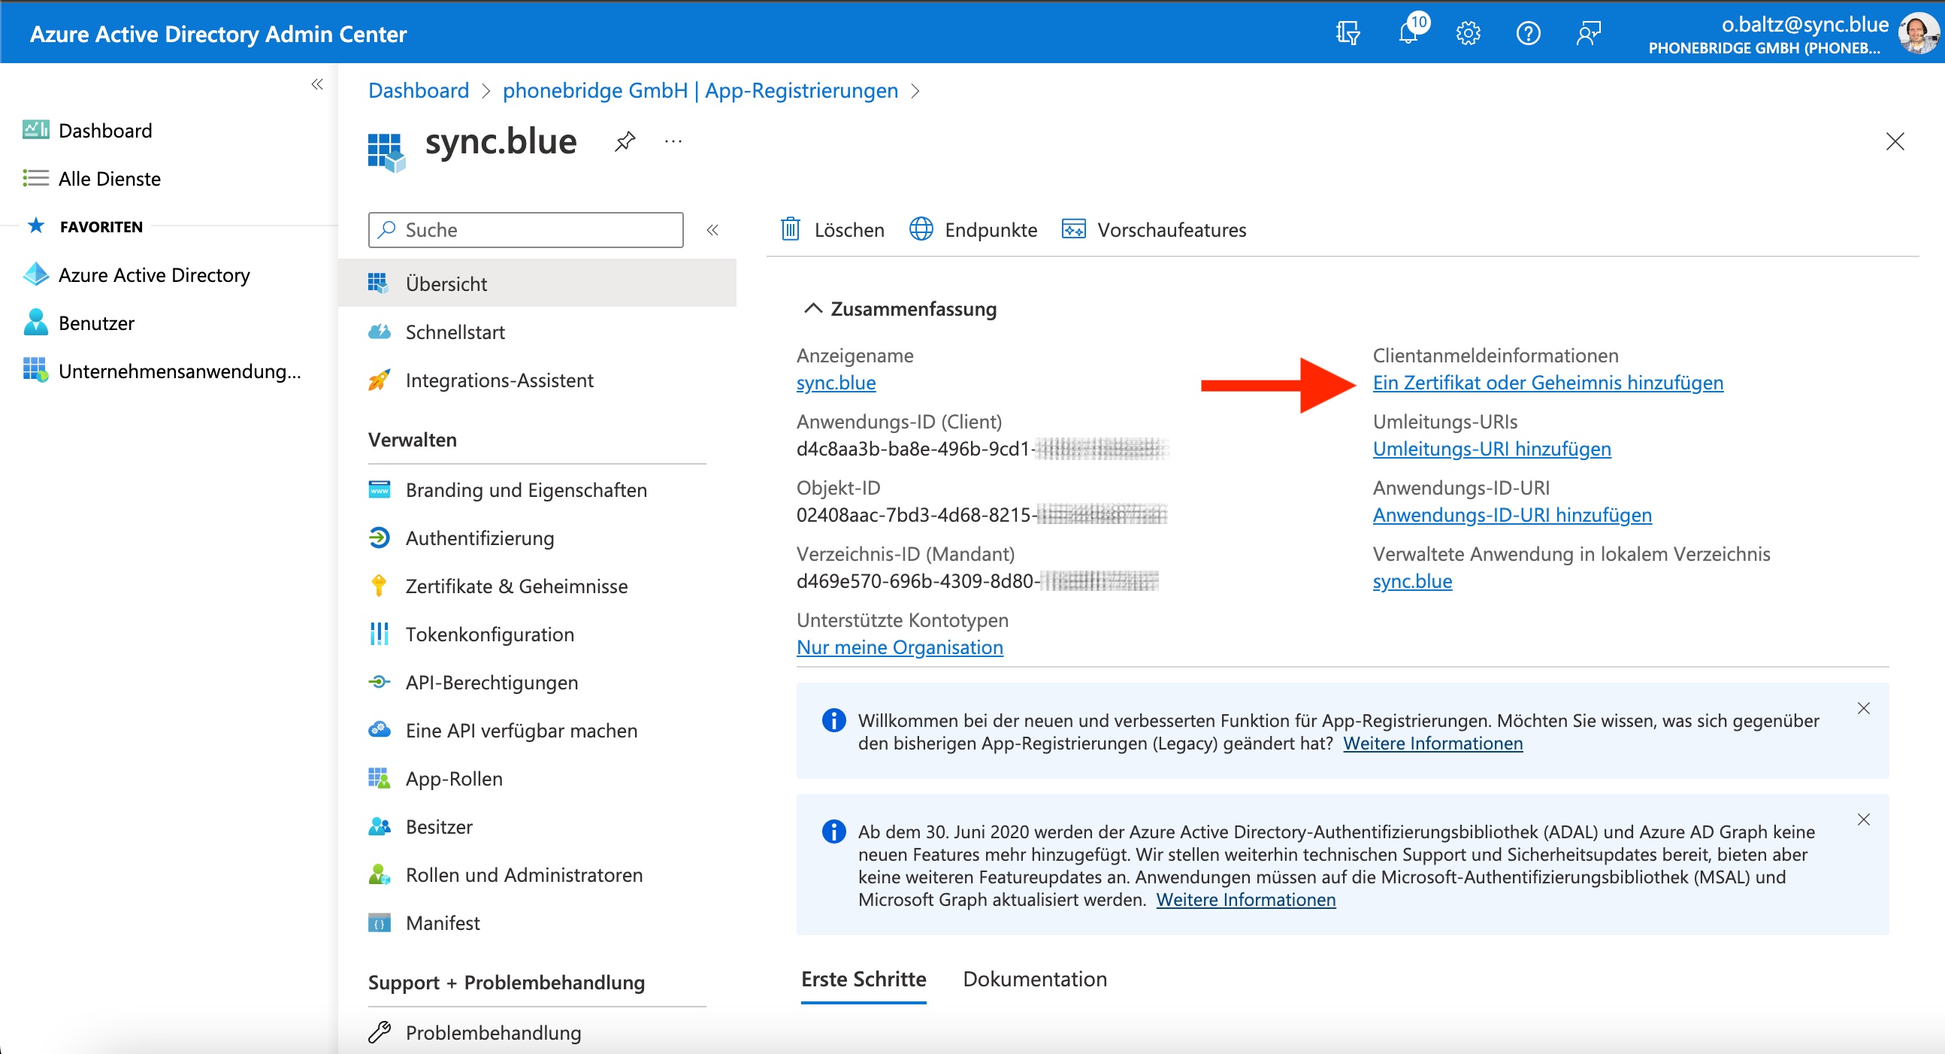Open the feedback person icon
The width and height of the screenshot is (1945, 1054).
click(x=1589, y=33)
